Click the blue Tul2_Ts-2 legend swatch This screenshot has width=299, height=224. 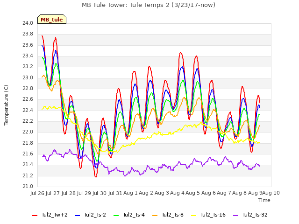77,216
